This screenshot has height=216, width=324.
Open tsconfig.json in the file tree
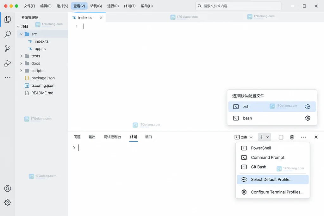tap(42, 85)
